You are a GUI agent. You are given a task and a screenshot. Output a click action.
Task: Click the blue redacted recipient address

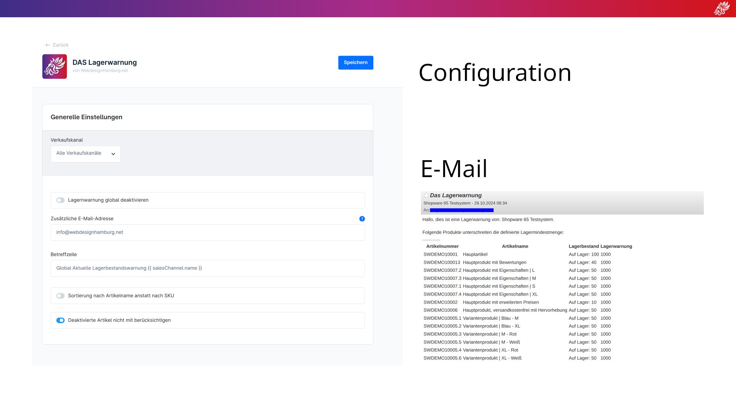pyautogui.click(x=462, y=210)
